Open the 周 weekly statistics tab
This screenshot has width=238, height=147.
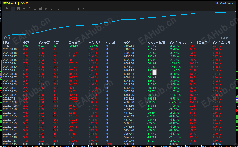tap(18, 9)
